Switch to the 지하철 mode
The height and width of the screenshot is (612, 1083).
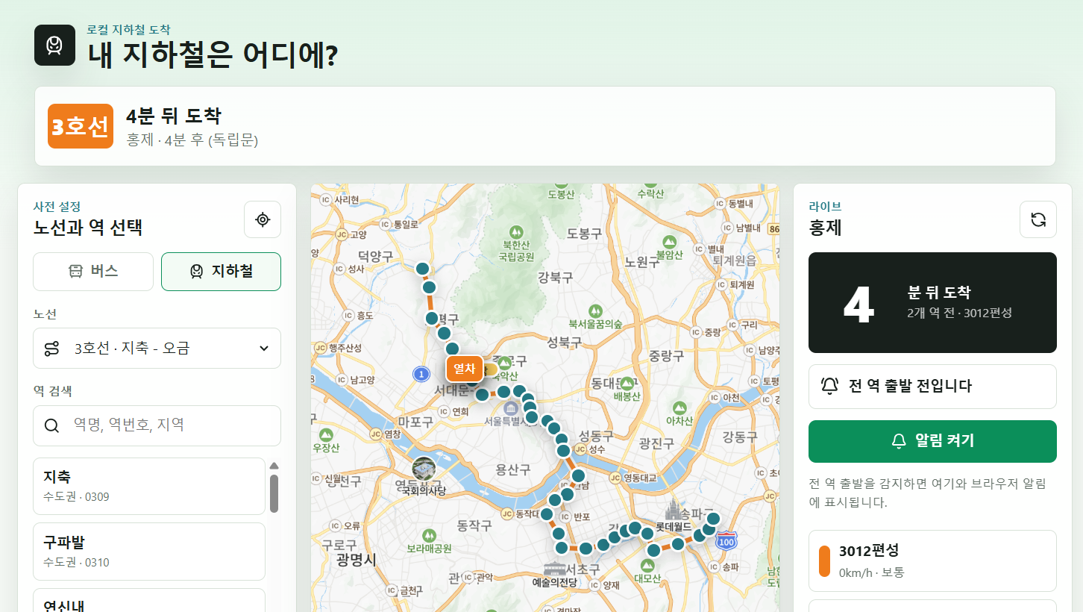coord(221,272)
